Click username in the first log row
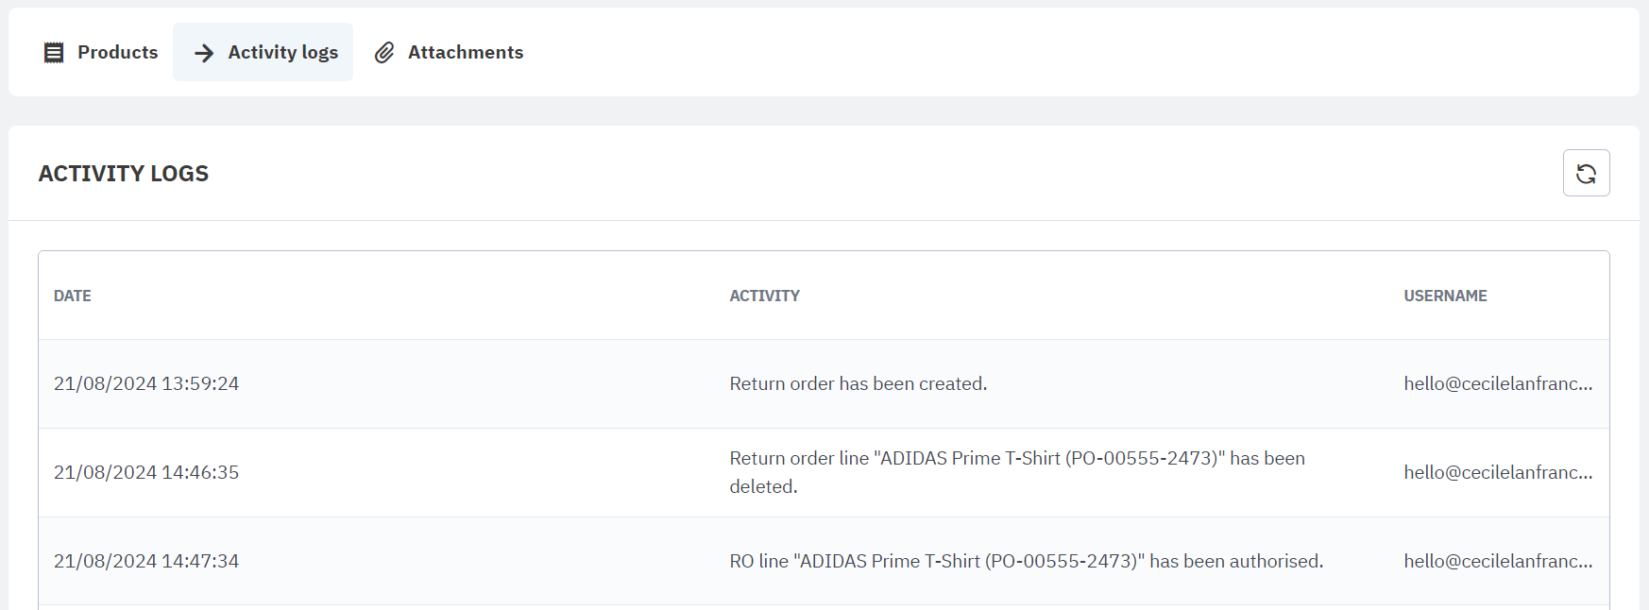Viewport: 1649px width, 610px height. point(1497,383)
